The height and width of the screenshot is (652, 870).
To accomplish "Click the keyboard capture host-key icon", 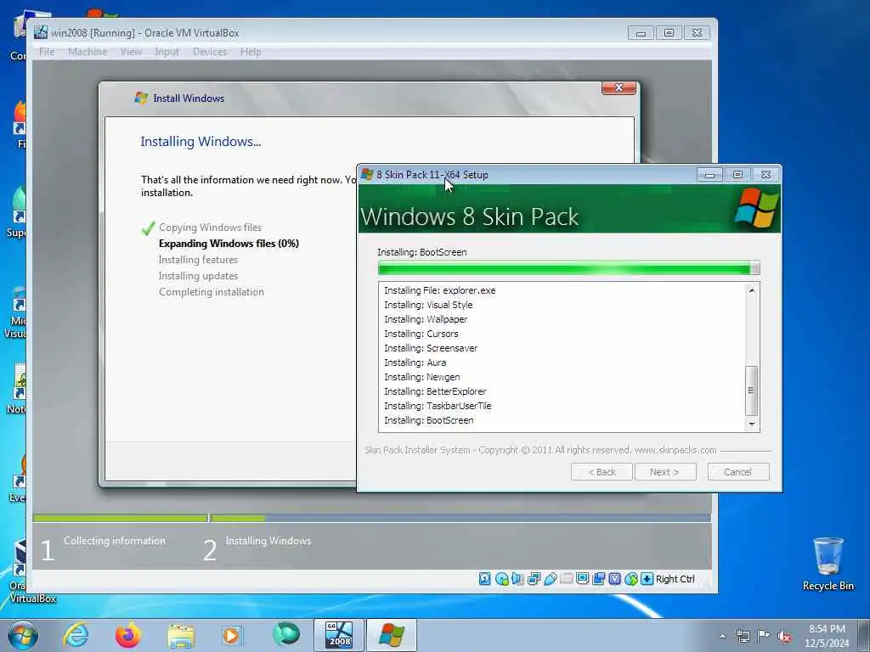I will coord(647,579).
